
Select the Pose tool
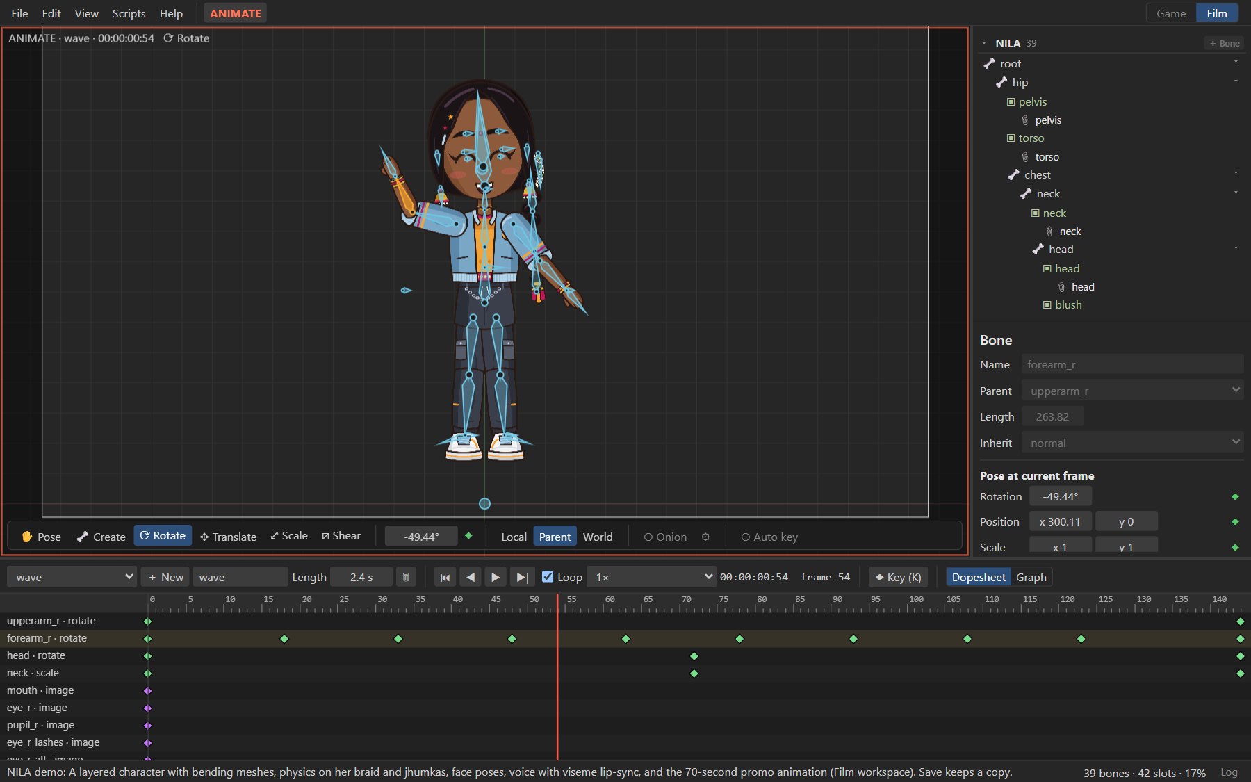click(x=42, y=537)
